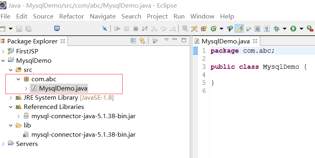Collapse Referenced Libraries node
The width and height of the screenshot is (315, 158).
pos(10,107)
